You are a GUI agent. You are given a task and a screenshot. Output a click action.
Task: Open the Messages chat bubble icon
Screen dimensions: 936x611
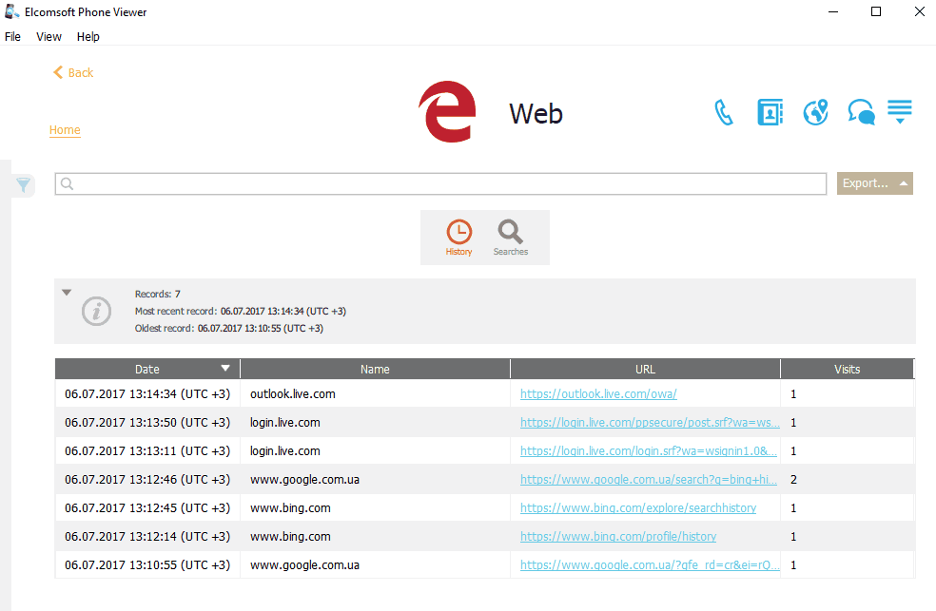click(x=861, y=113)
